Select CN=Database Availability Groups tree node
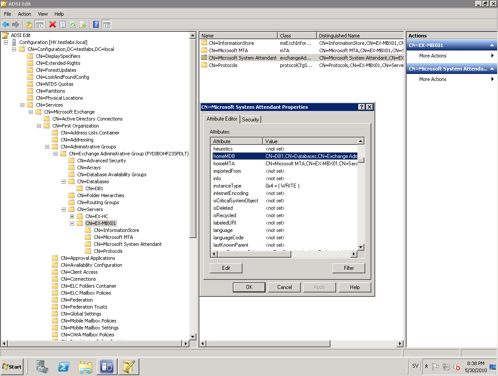 tap(111, 175)
